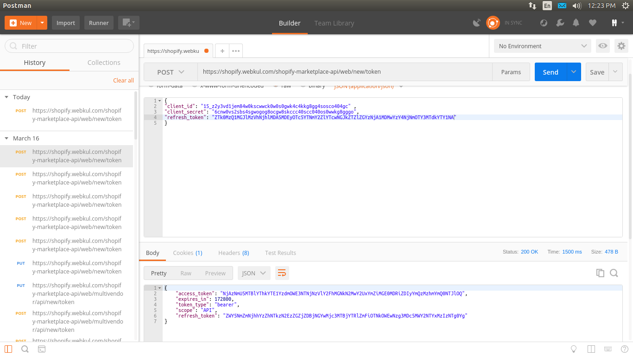Open the Send button dropdown arrow
633x356 pixels.
click(574, 72)
